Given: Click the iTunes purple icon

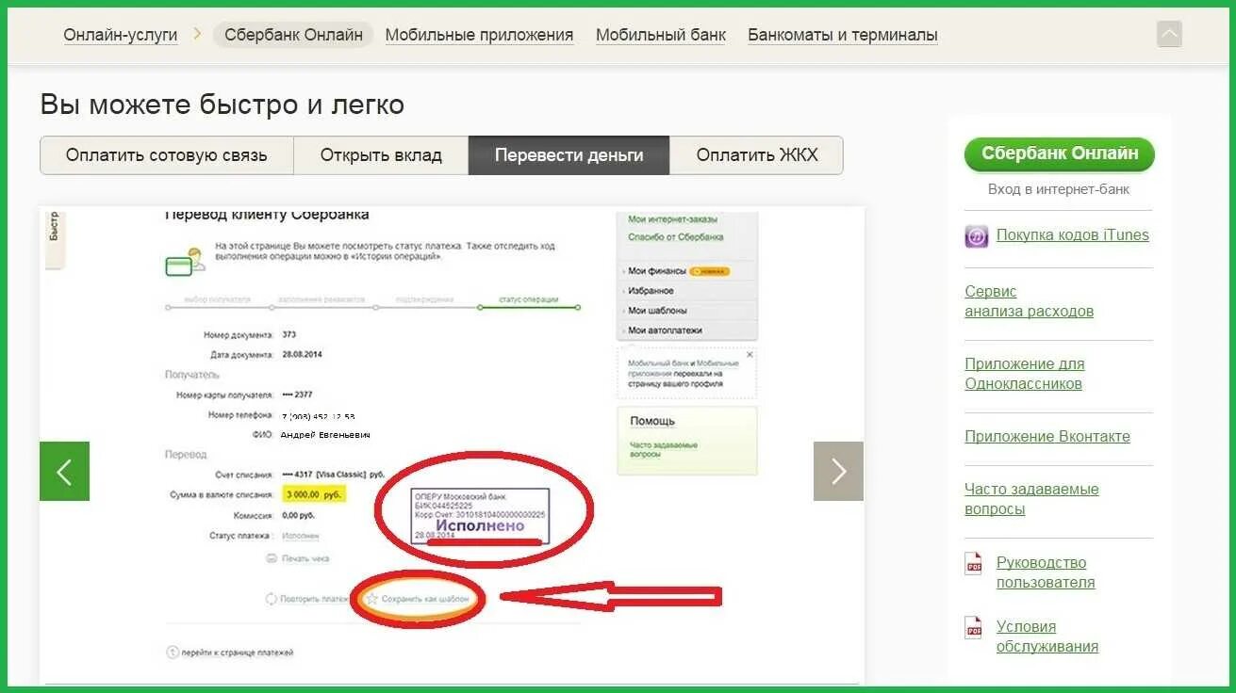Looking at the screenshot, I should (976, 236).
